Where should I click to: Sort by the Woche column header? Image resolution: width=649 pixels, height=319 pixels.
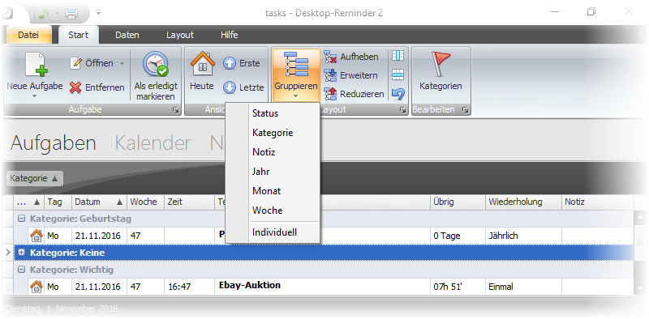(146, 202)
